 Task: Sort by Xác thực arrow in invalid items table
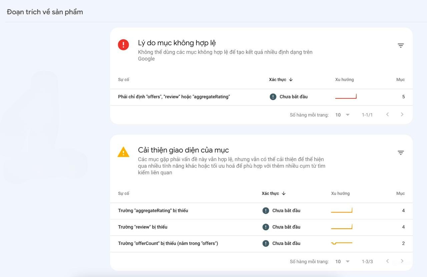[x=291, y=80]
